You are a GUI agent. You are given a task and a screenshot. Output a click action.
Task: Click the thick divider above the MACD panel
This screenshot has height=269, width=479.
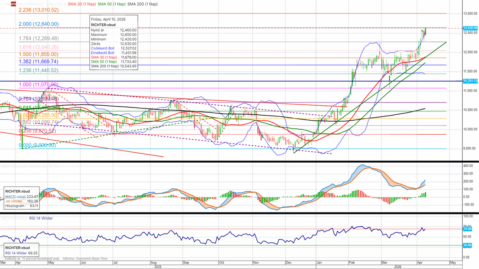(239, 162)
